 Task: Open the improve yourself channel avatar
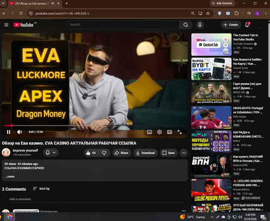pyautogui.click(x=6, y=152)
